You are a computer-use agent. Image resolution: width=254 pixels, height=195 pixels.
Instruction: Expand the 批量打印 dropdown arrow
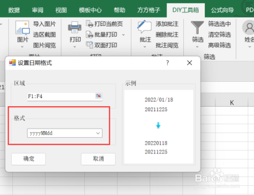pos(123,35)
